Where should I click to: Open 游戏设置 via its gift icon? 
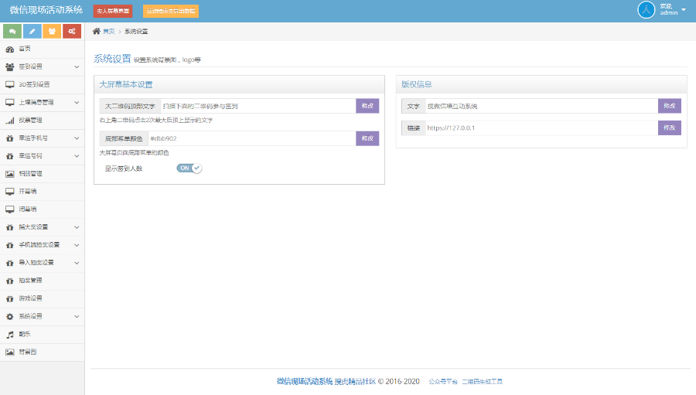click(x=10, y=298)
